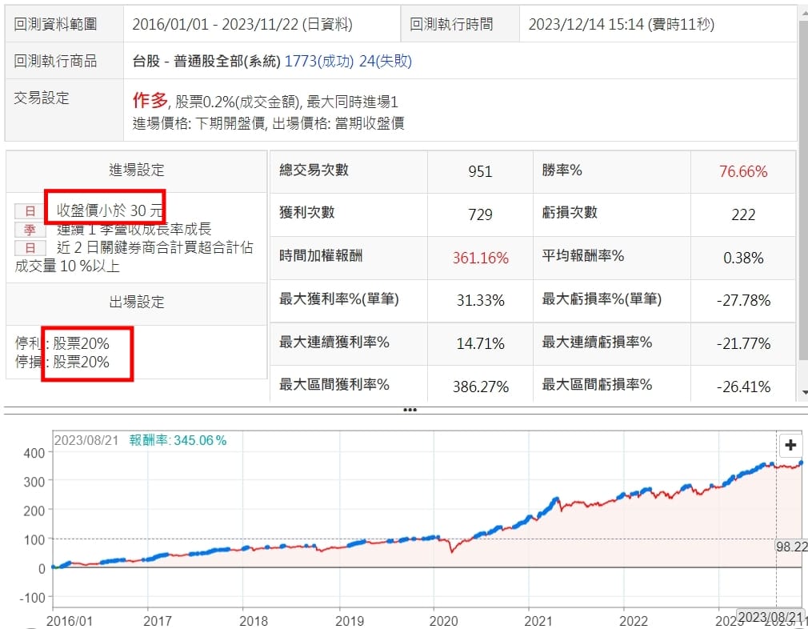Click the 日 tag beside 近 2 日關鍵券商 condition
Image resolution: width=808 pixels, height=629 pixels.
[x=30, y=248]
